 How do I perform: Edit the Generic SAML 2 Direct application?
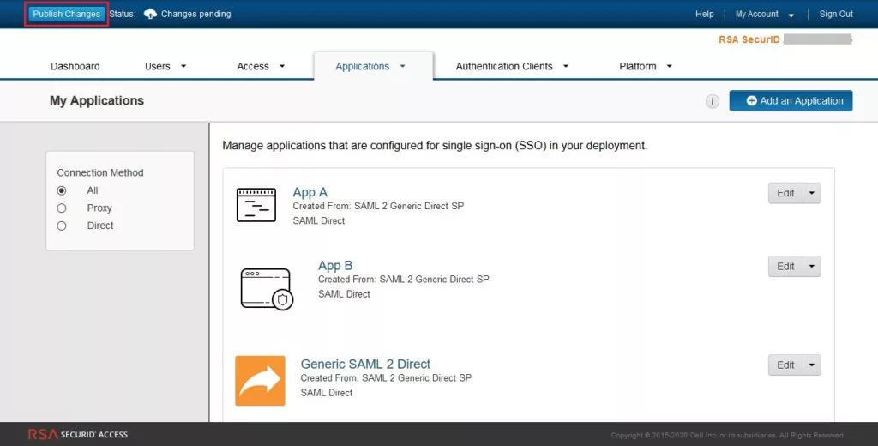click(x=785, y=365)
